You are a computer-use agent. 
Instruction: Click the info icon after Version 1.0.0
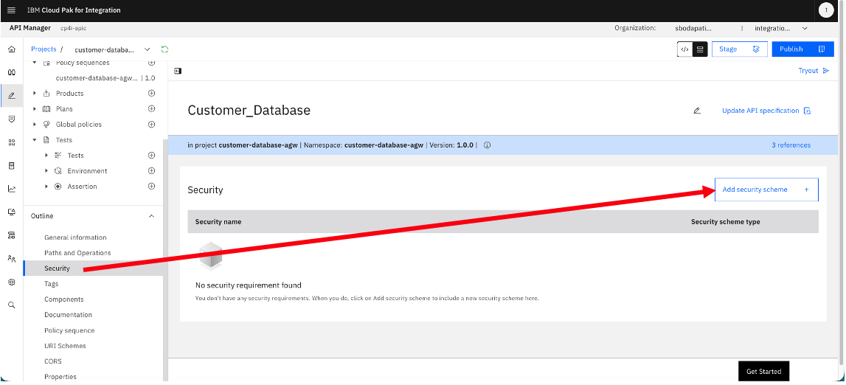[x=488, y=145]
